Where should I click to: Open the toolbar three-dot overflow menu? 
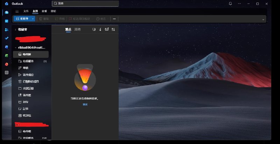coord(114,19)
